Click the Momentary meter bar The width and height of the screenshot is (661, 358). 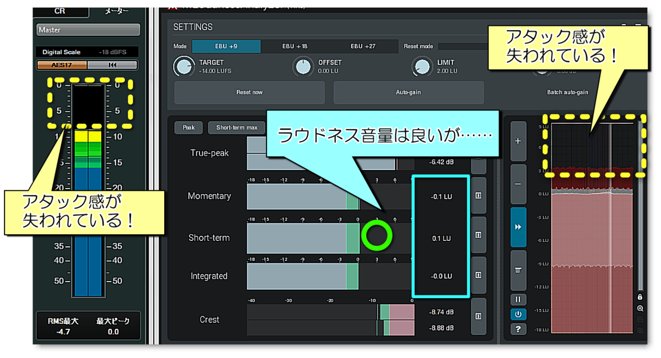[x=329, y=196]
